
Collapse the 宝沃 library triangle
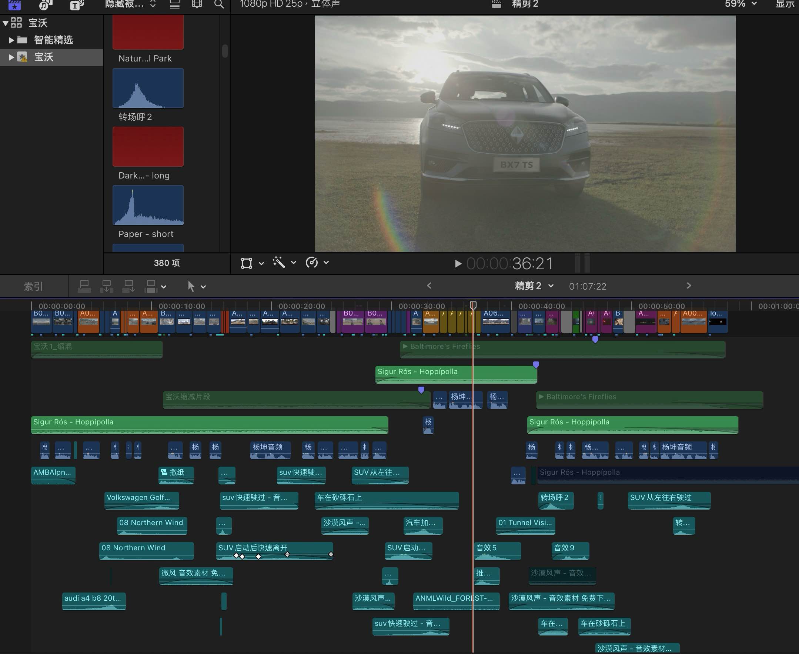click(x=5, y=23)
